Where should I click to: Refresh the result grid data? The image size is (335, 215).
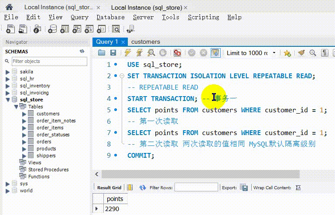pyautogui.click(x=143, y=187)
